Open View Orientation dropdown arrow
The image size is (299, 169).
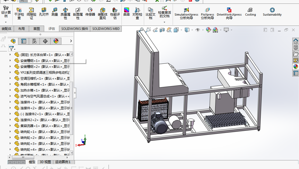(181, 30)
